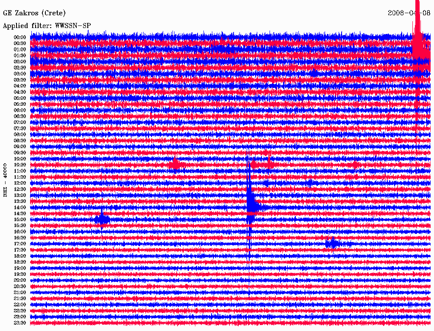Click the 18:30 time label
The image size is (434, 331).
click(x=20, y=262)
